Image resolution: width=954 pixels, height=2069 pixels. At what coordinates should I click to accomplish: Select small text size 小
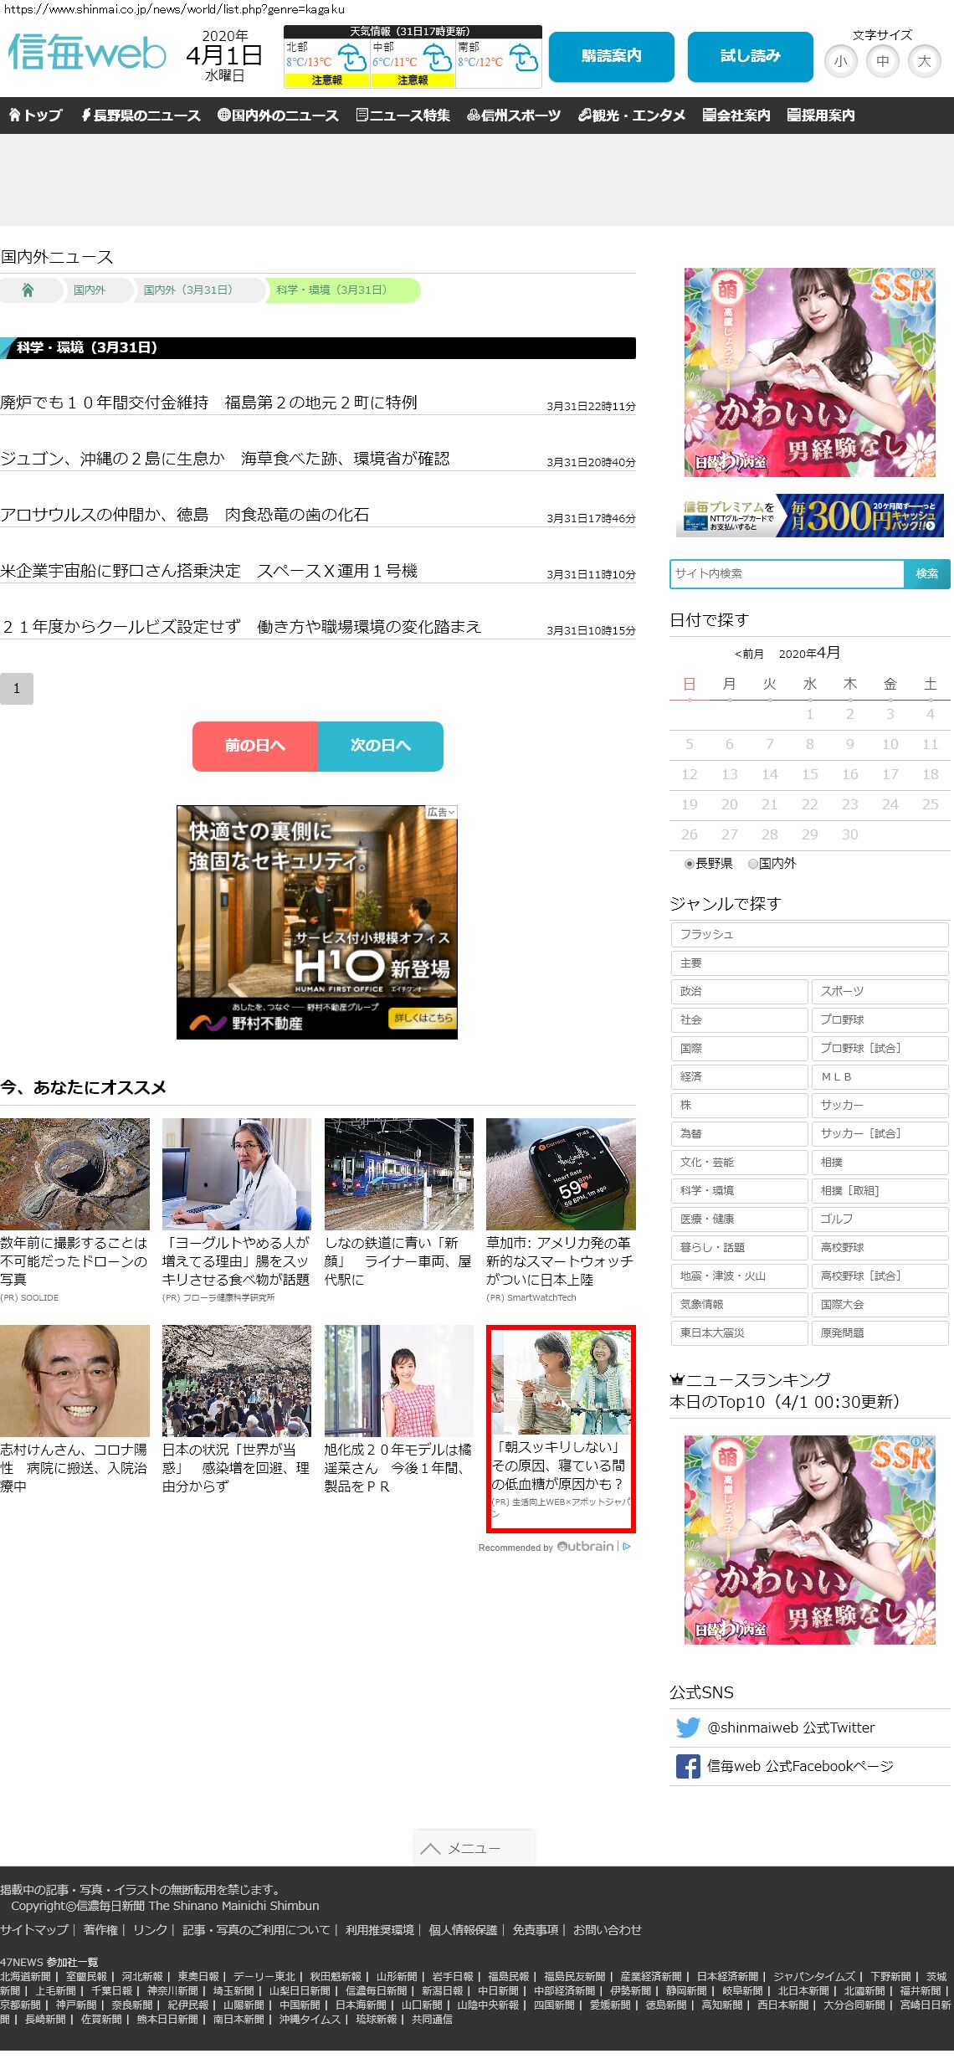(x=840, y=61)
